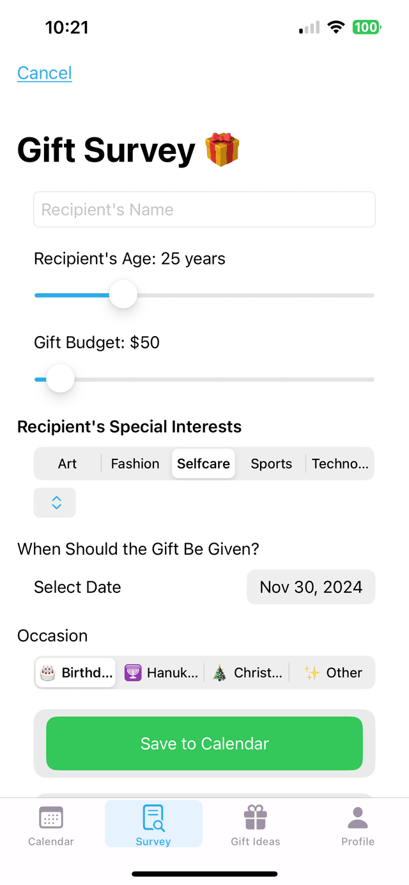
Task: Tap the Gift Ideas present icon
Action: (x=255, y=817)
